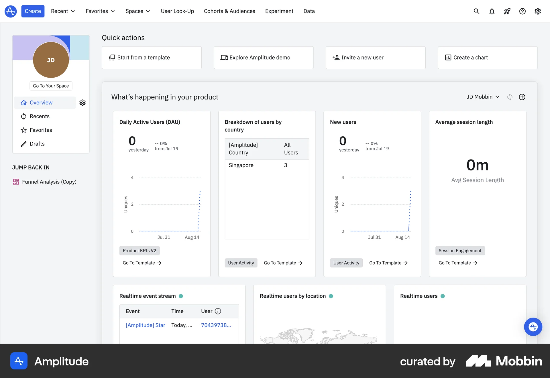This screenshot has height=378, width=550.
Task: Expand the Favorites dropdown in navbar
Action: (100, 11)
